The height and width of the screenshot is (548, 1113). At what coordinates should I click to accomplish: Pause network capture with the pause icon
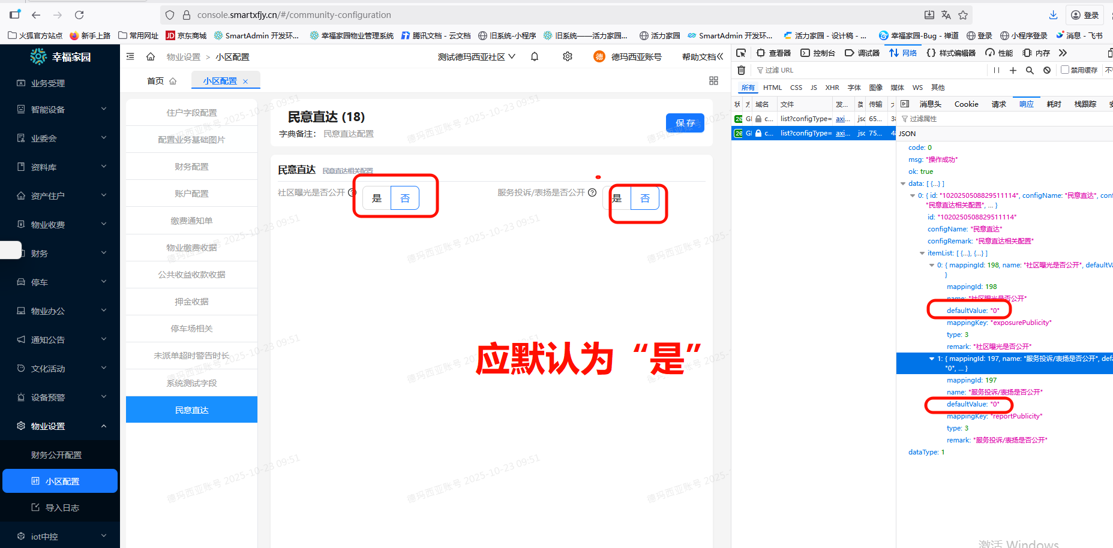996,70
